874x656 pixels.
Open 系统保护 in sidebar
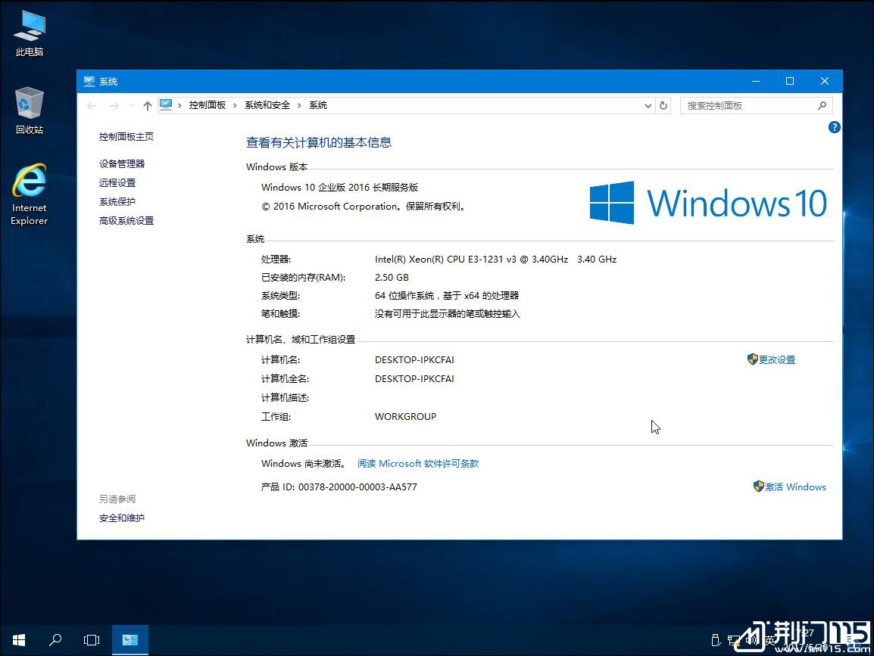[x=117, y=201]
